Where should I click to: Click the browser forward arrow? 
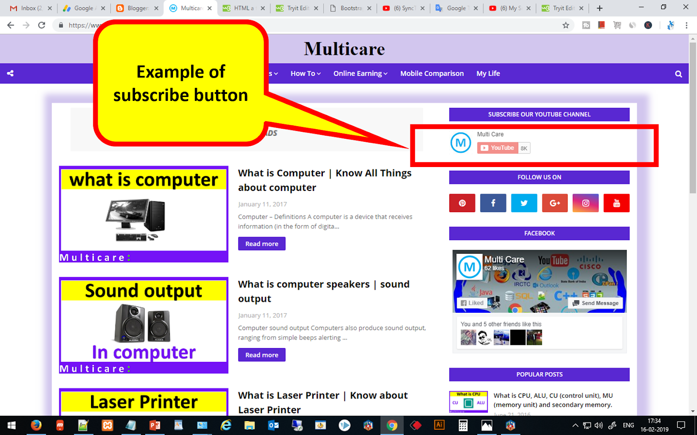pyautogui.click(x=26, y=25)
